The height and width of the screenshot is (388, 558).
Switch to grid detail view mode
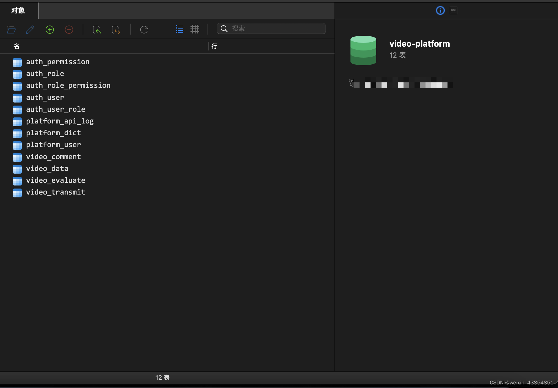click(195, 29)
